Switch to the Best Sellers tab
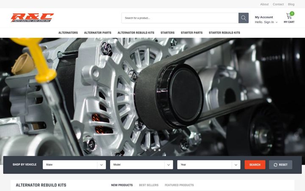Viewport: 305px width, 191px height. coord(149,185)
